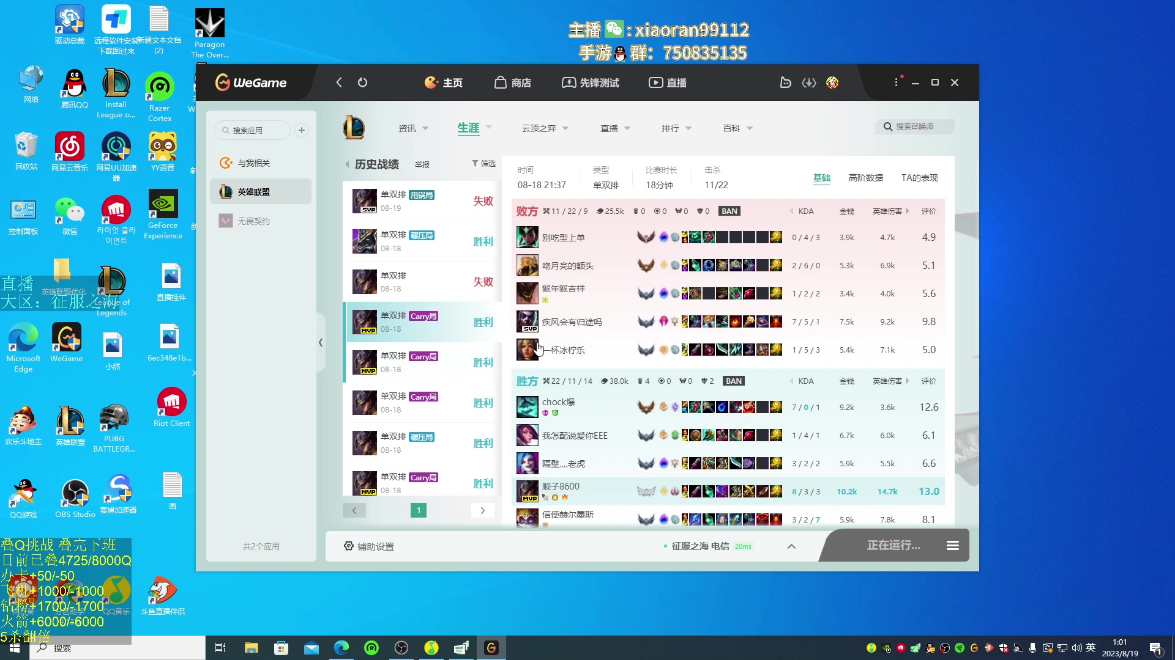Open 腾讯QQ from the desktop
The width and height of the screenshot is (1175, 660).
tap(74, 89)
